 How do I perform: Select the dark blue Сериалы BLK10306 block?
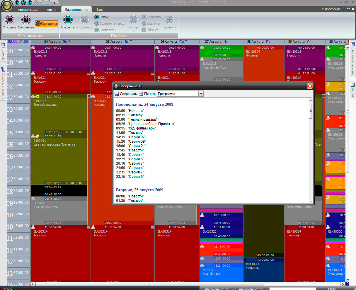click(x=264, y=269)
